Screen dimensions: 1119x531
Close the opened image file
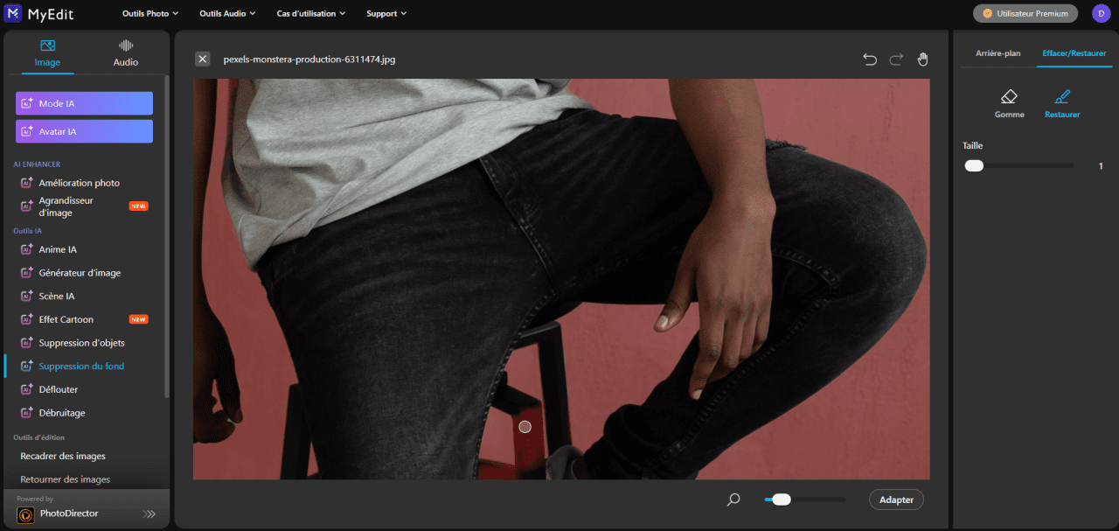[x=203, y=59]
